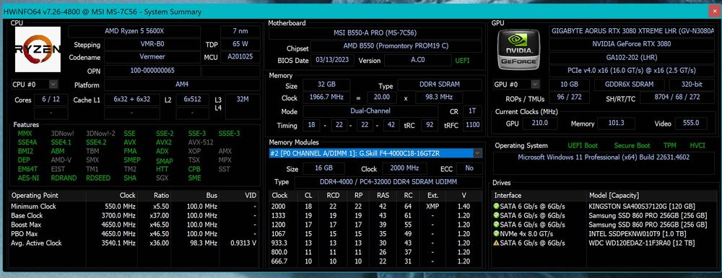Click the DDR4-4000 / PC4-32000 module type field
This screenshot has height=278, width=722.
(388, 182)
